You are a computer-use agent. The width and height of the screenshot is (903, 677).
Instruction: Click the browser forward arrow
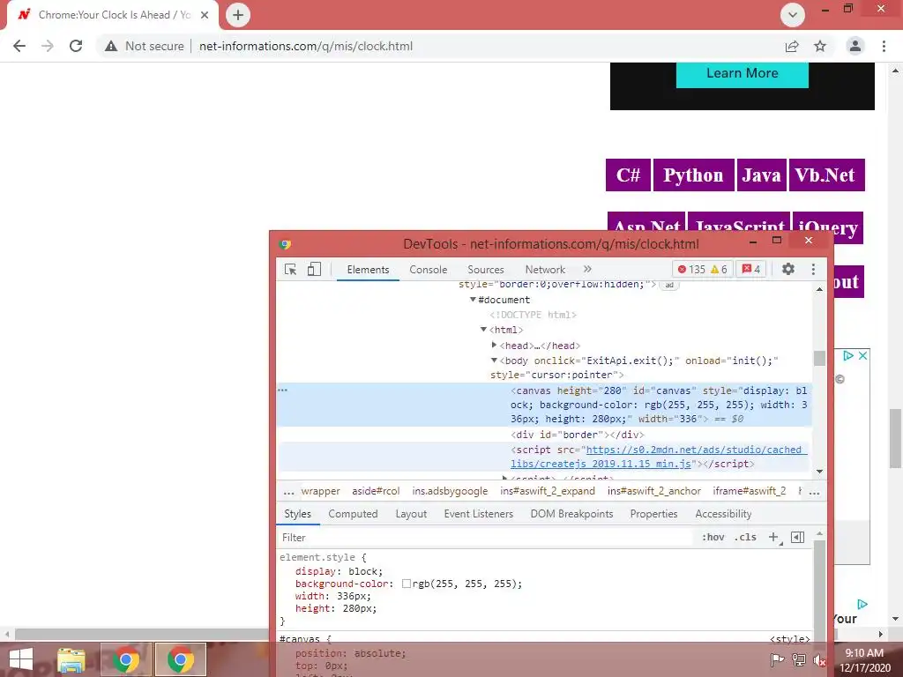48,46
